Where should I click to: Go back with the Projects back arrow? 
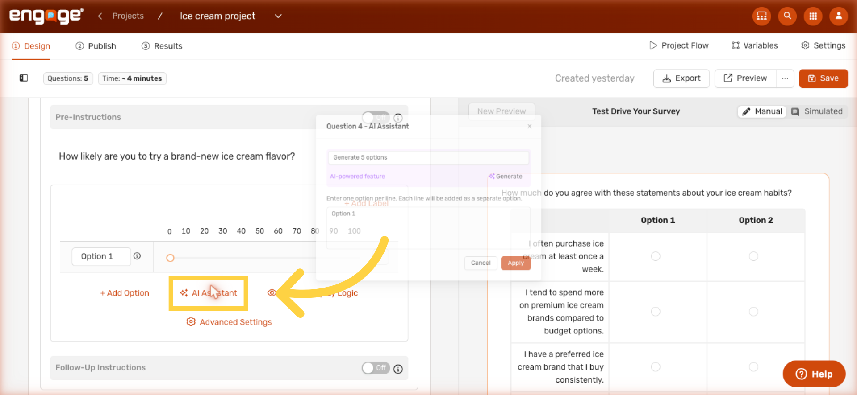coord(100,16)
